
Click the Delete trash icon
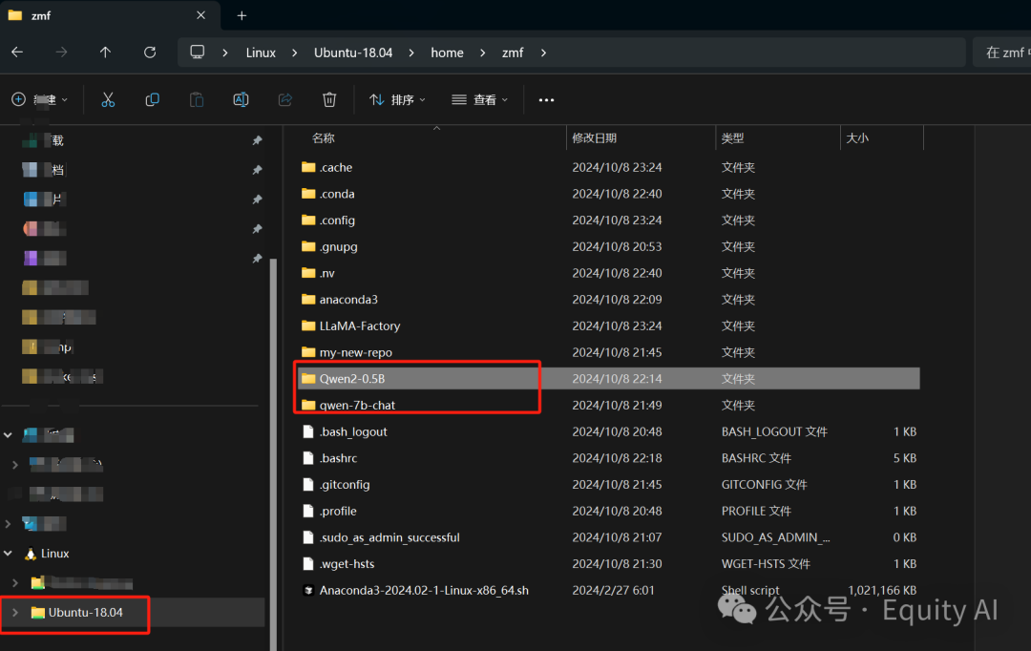point(329,100)
